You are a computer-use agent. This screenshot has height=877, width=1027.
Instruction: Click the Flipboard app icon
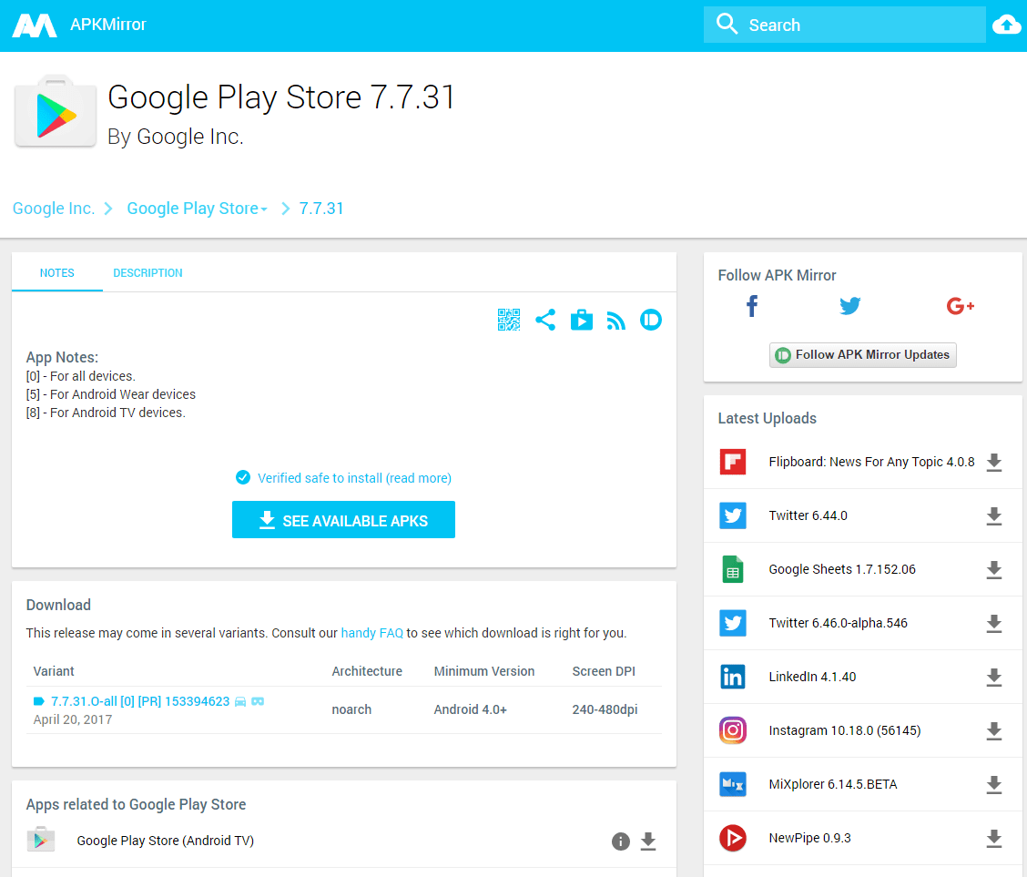coord(732,462)
